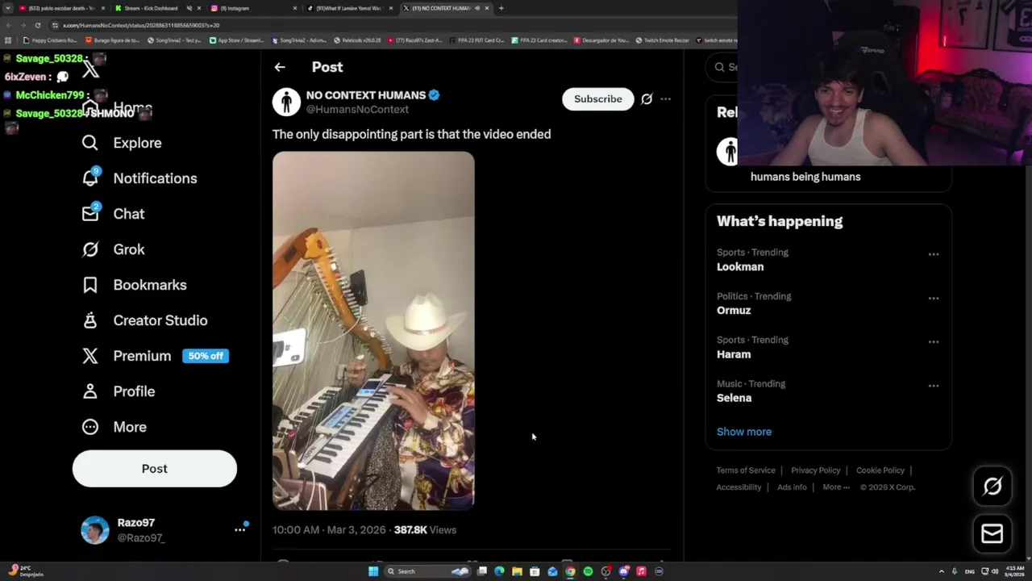The image size is (1032, 581).
Task: Switch to Stream - Kick Dashboard tab
Action: (x=152, y=8)
